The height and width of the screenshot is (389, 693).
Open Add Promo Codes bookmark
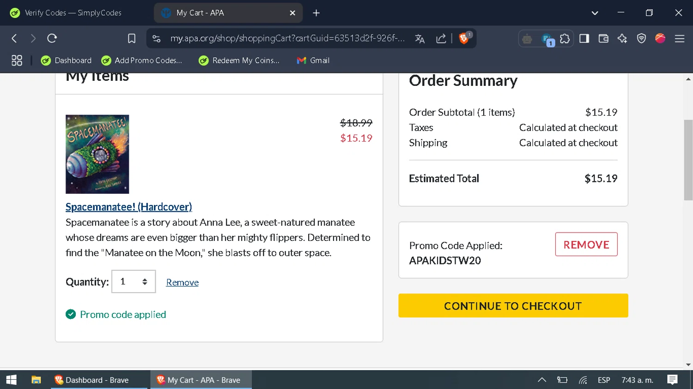click(x=142, y=60)
